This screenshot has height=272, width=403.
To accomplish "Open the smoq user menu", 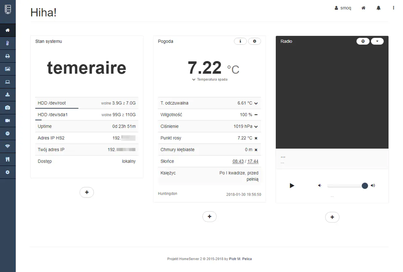I will (x=343, y=8).
